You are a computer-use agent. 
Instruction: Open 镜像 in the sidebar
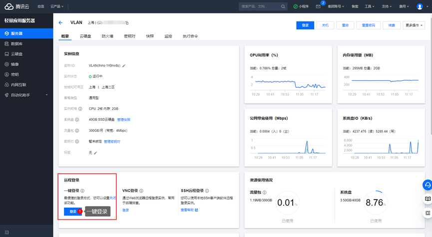pos(26,64)
